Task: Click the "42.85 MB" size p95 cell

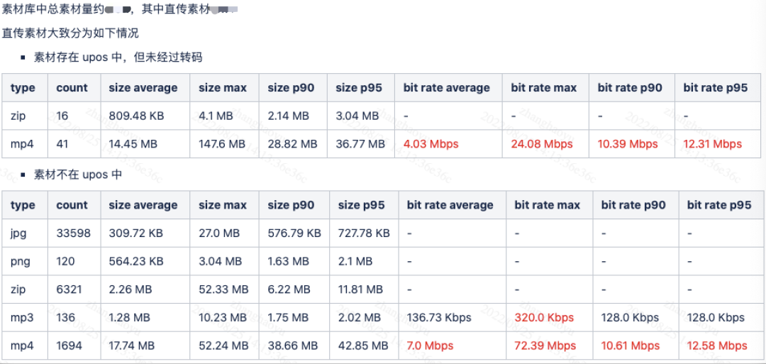Action: (363, 346)
